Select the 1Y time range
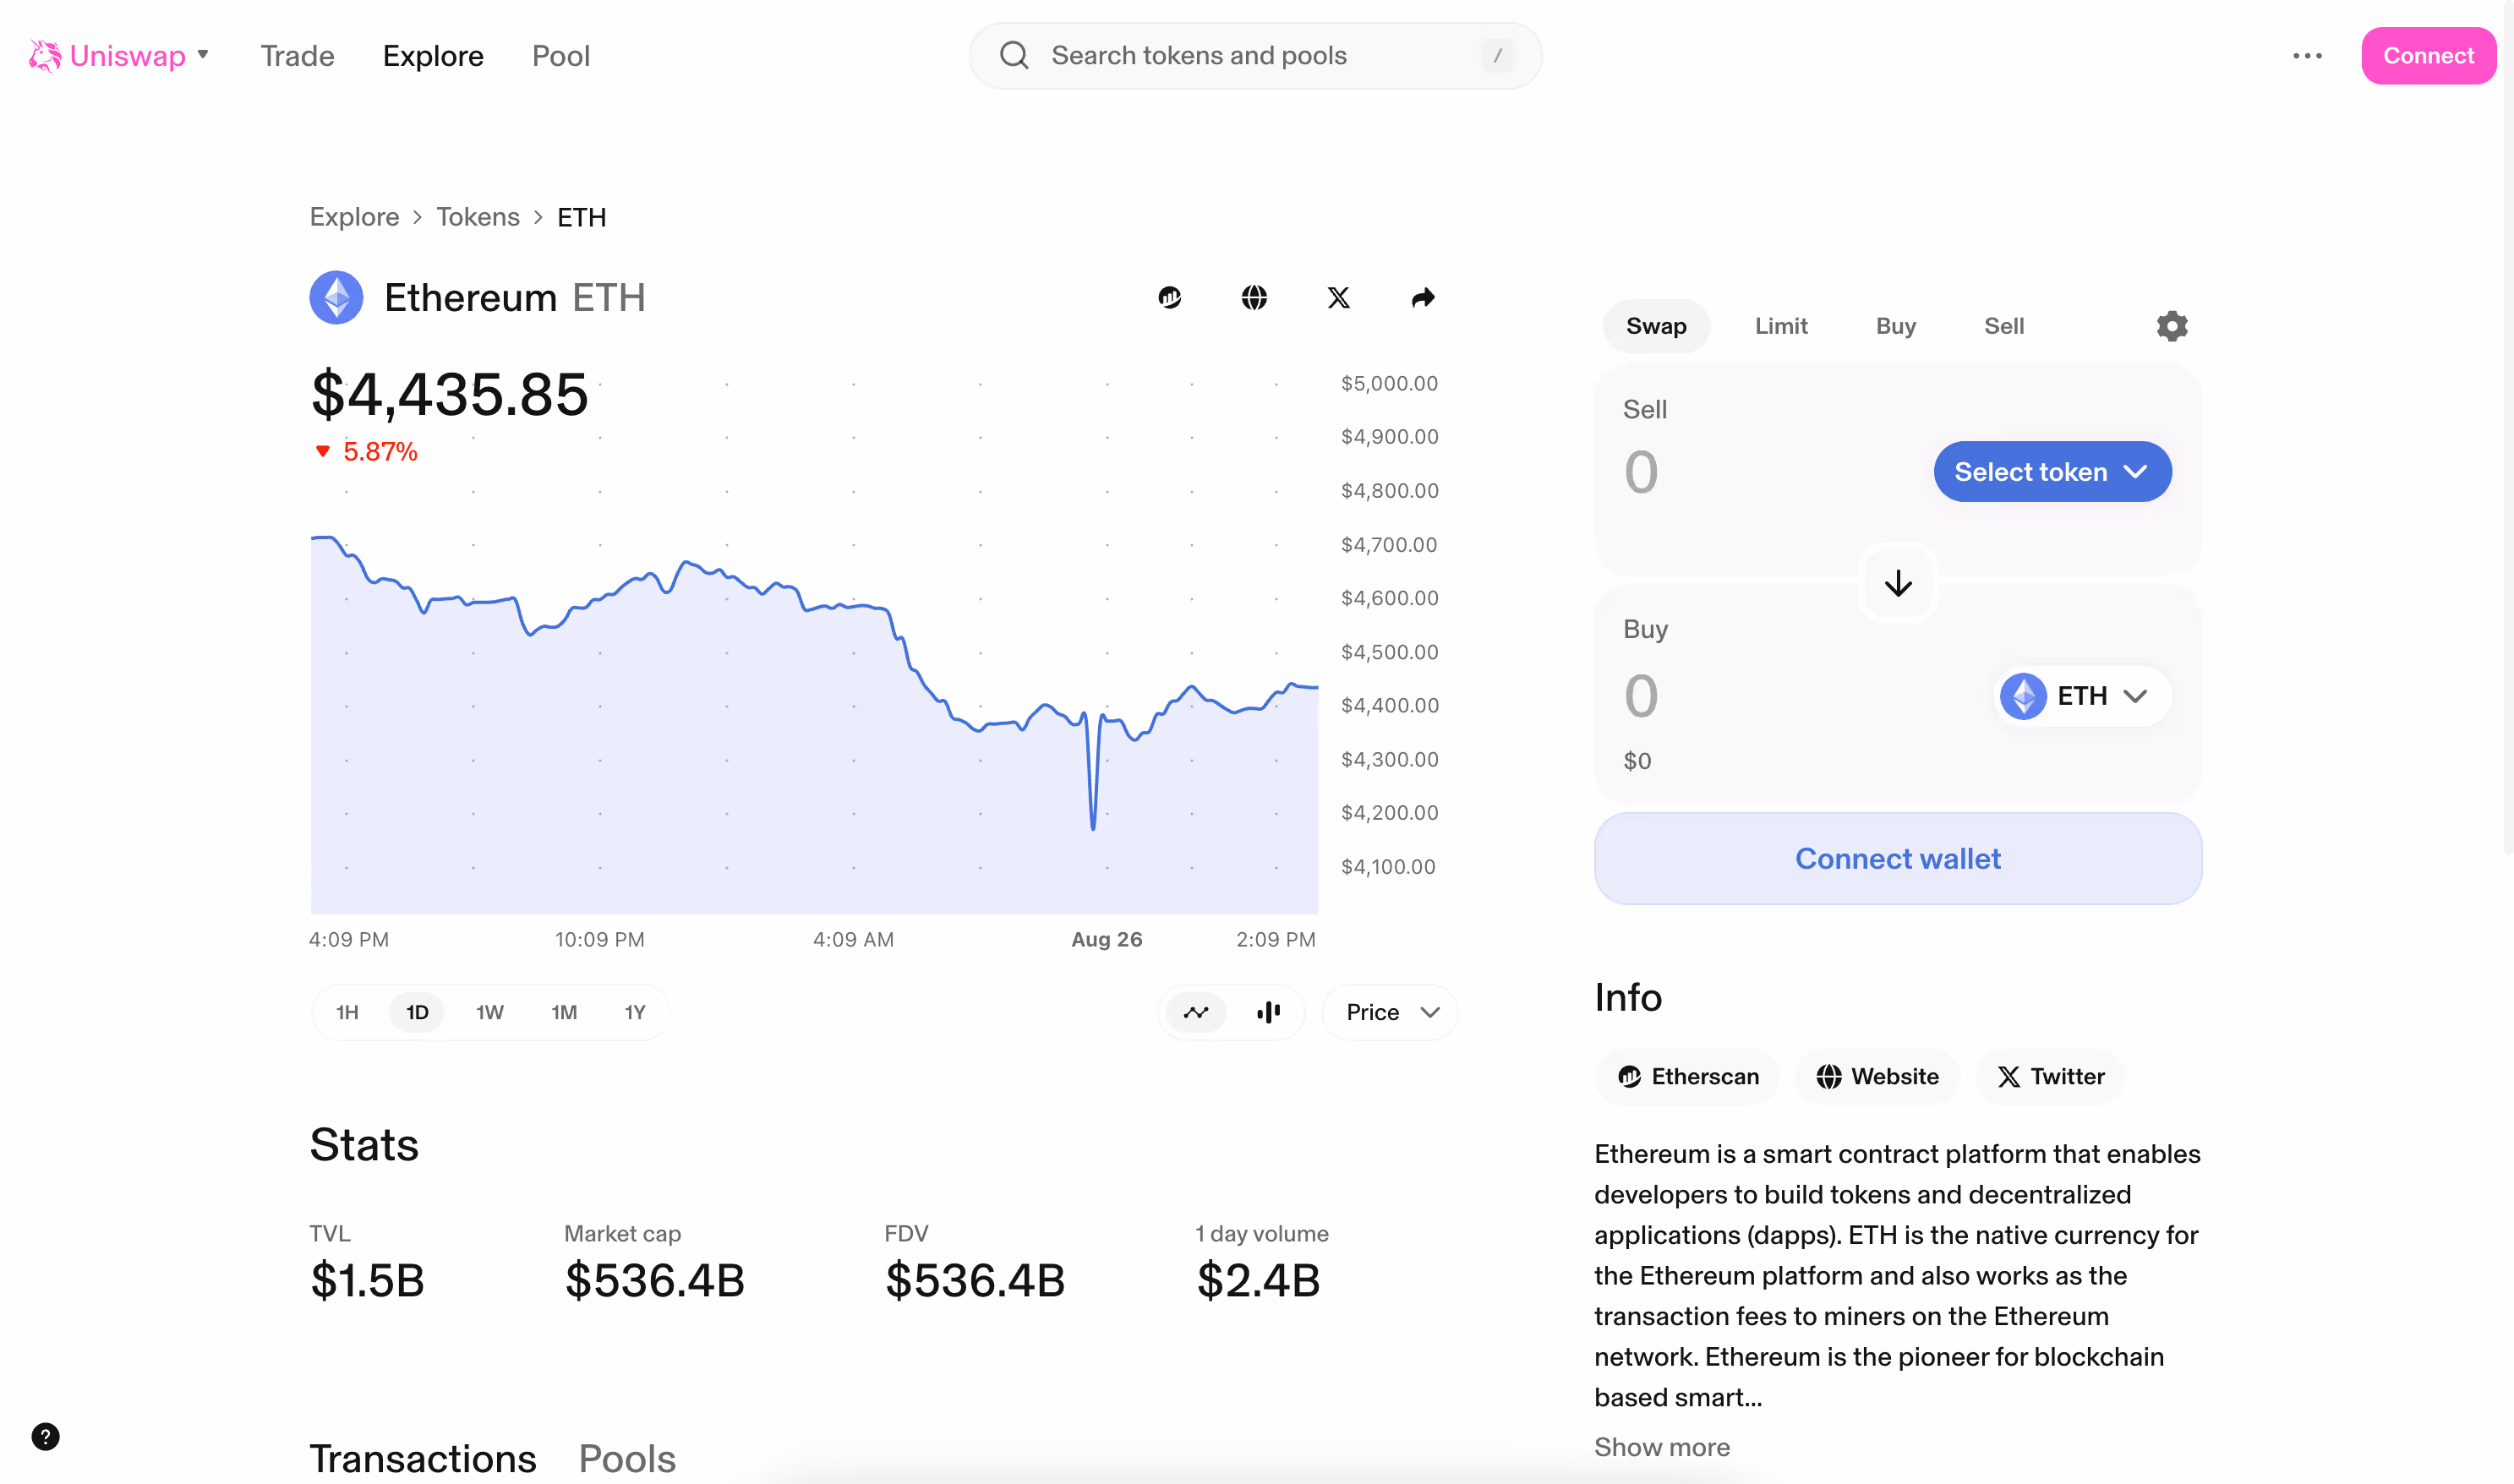The image size is (2514, 1484). tap(635, 1012)
